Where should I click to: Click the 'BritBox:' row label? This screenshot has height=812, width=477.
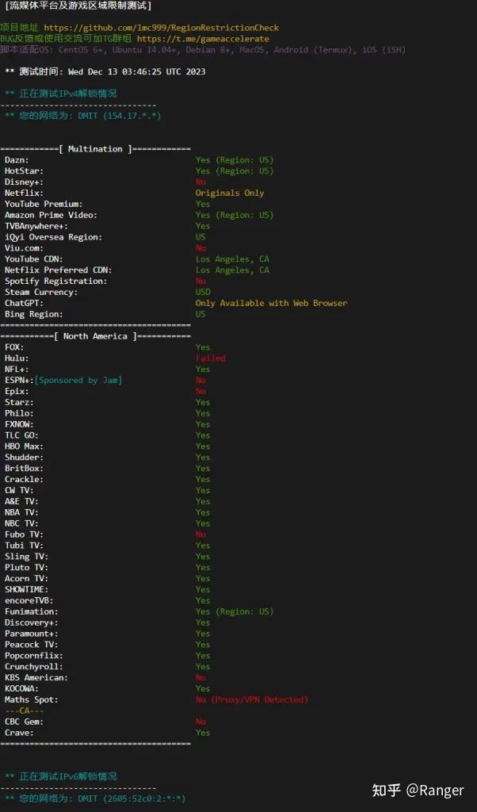25,468
